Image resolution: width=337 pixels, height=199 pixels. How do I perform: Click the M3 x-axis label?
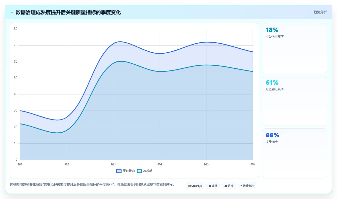tap(113, 164)
